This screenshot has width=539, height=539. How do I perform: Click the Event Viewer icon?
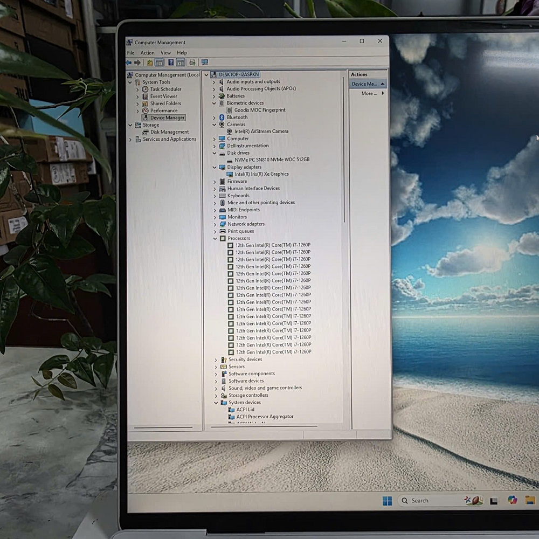[145, 96]
